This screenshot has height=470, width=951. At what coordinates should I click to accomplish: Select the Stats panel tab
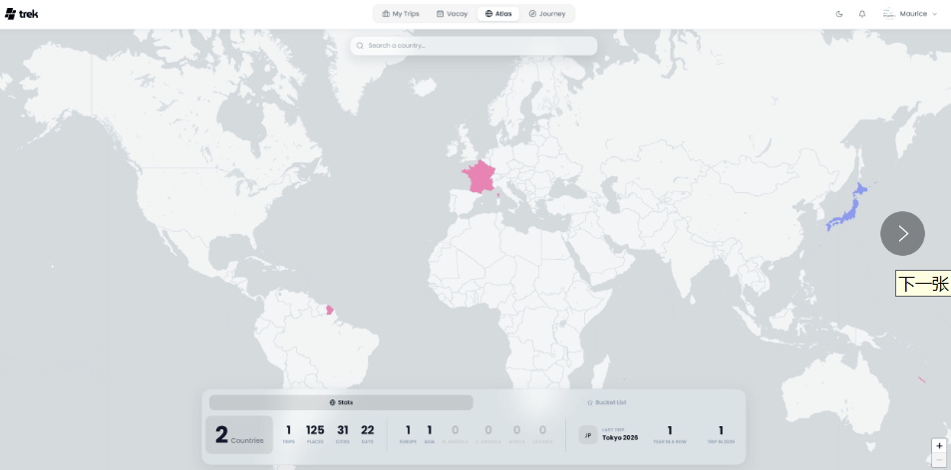341,402
